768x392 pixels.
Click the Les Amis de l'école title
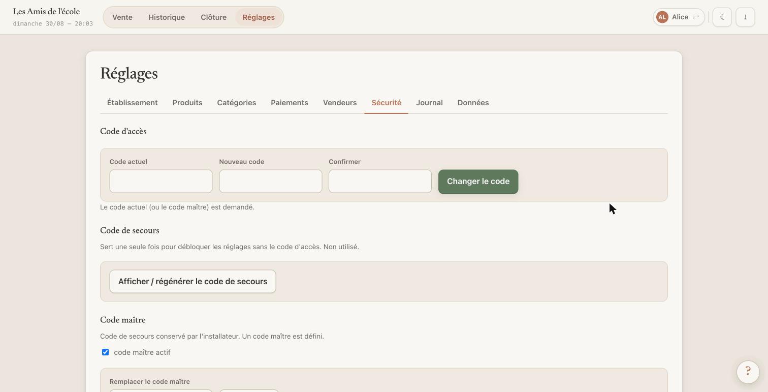point(46,12)
